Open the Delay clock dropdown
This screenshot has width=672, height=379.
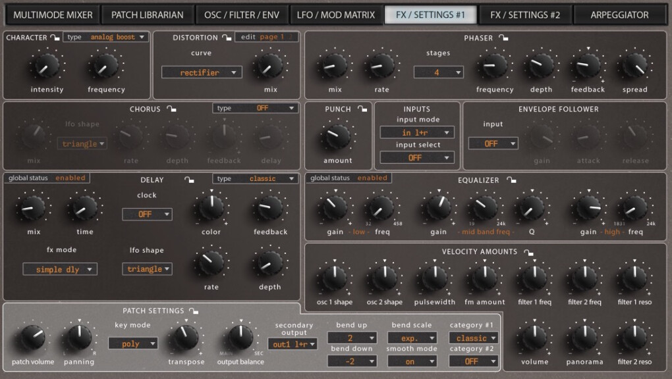click(147, 214)
